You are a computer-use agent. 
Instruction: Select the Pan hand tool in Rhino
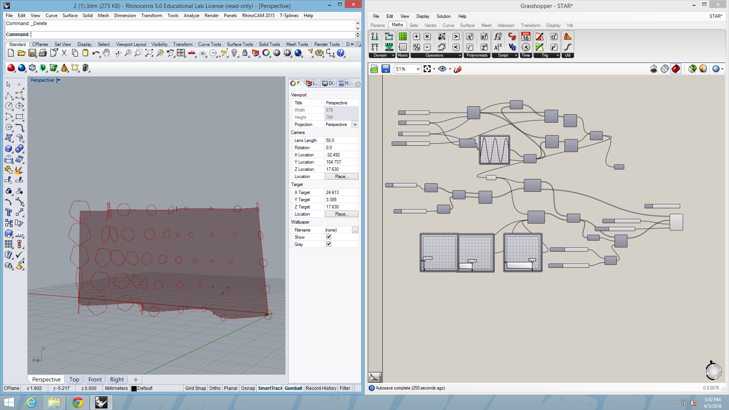[106, 53]
